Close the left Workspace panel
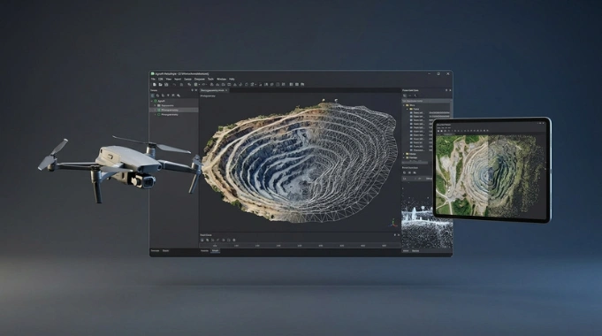This screenshot has height=336, width=602. [196, 90]
